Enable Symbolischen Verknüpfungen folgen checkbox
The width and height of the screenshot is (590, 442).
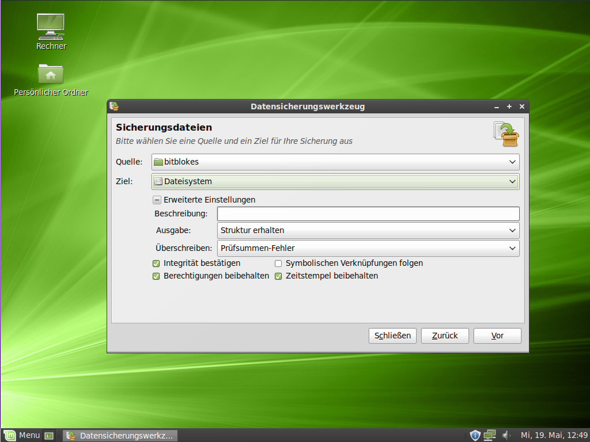(x=278, y=264)
